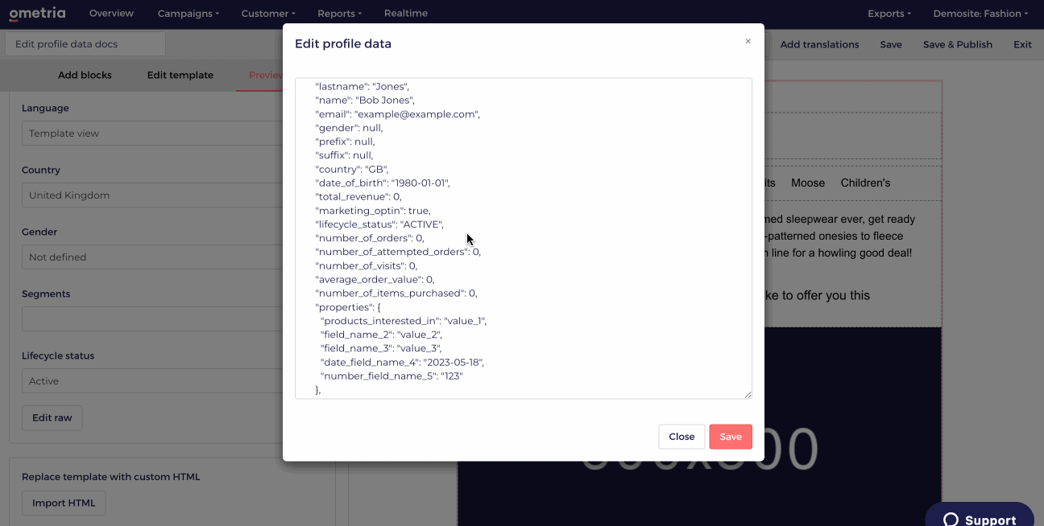Click the Edit raw button
This screenshot has height=526, width=1044.
[x=52, y=417]
